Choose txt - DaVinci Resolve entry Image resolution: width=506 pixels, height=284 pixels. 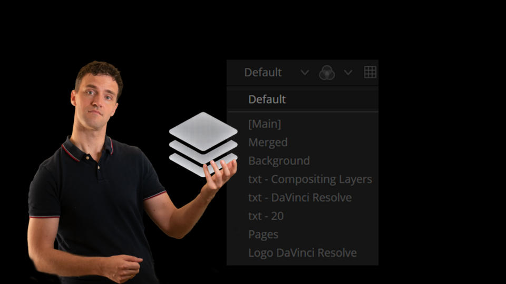click(300, 197)
